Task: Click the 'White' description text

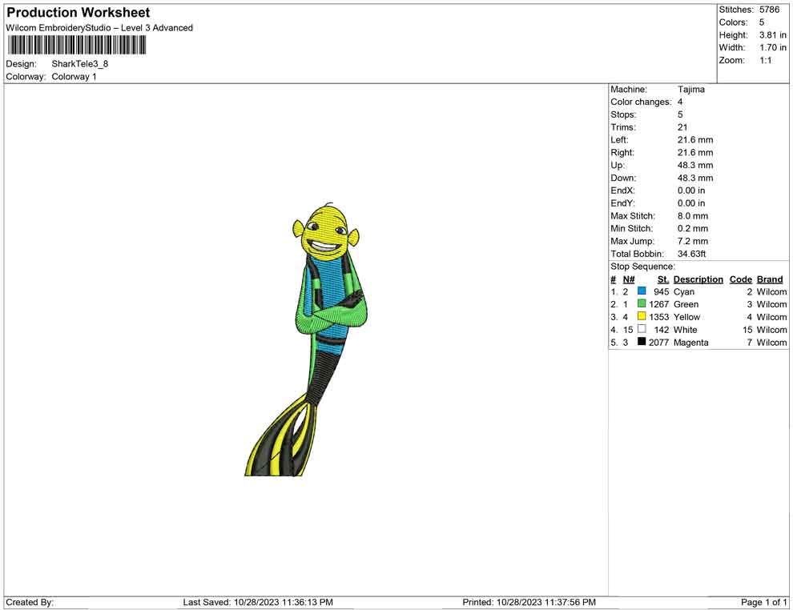Action: tap(686, 330)
